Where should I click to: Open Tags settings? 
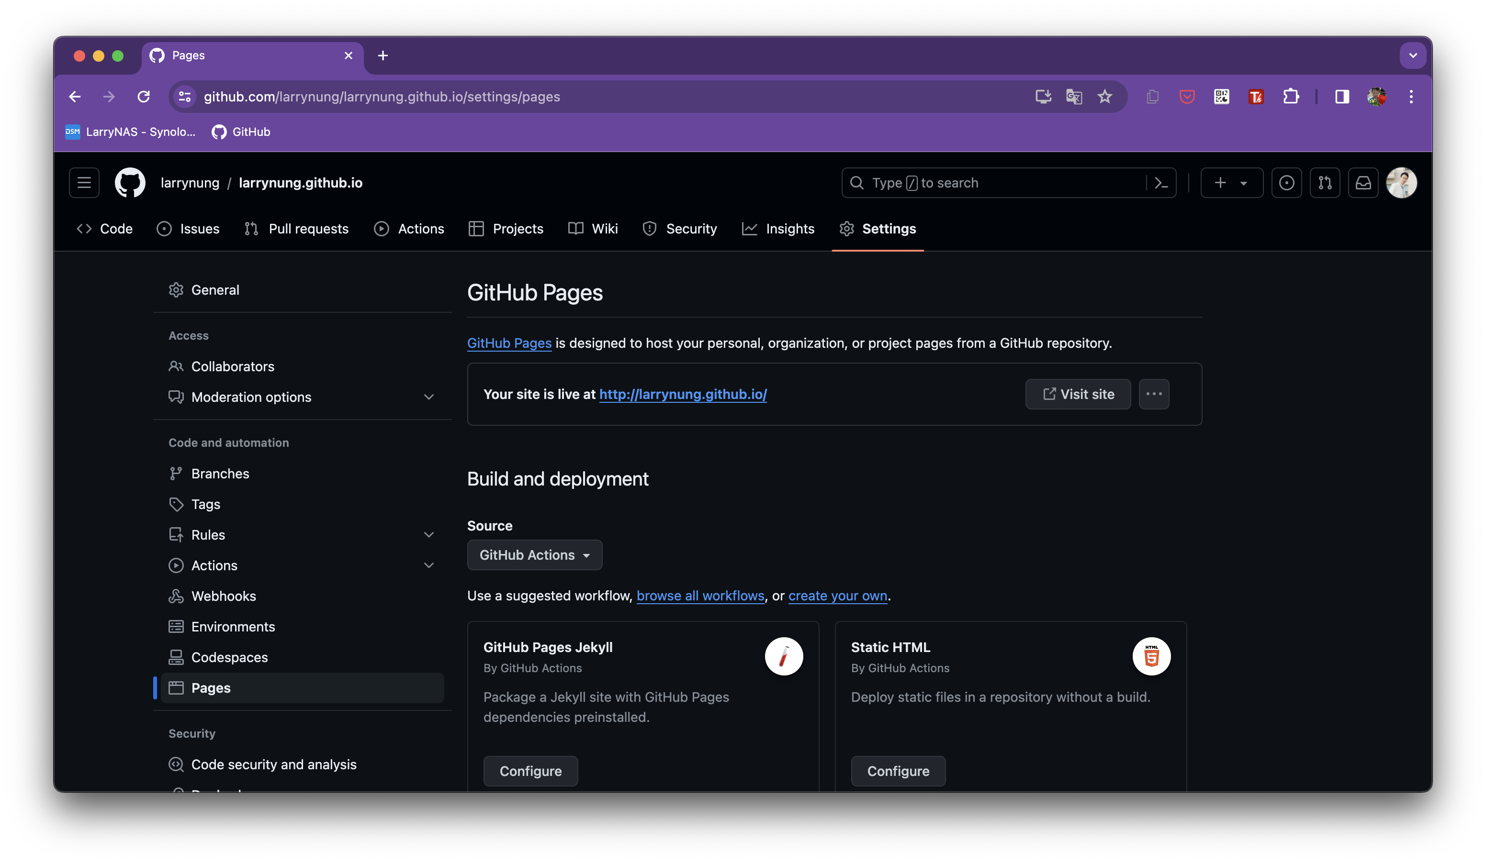point(302,504)
